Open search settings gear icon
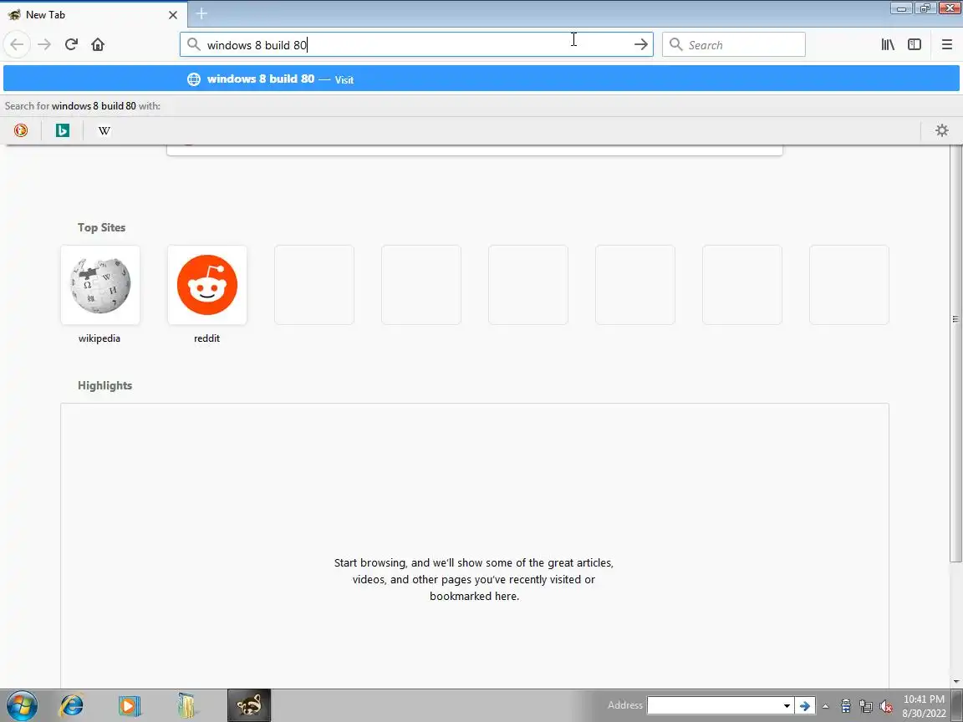Image resolution: width=963 pixels, height=722 pixels. click(x=941, y=130)
